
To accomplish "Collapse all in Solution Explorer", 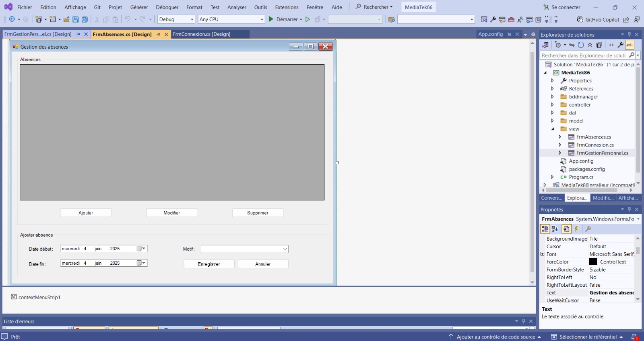I will click(590, 45).
